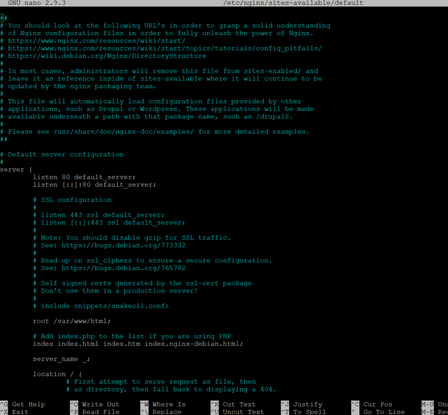Click the GNU nano 2.9.3 title text

pos(37,3)
